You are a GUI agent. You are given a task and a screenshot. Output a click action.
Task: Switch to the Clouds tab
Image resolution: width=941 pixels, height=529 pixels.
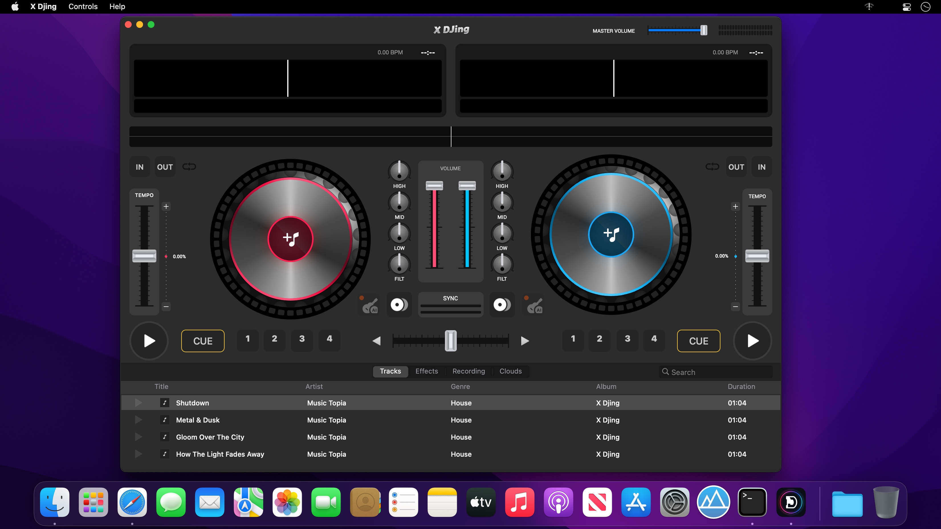click(x=510, y=371)
